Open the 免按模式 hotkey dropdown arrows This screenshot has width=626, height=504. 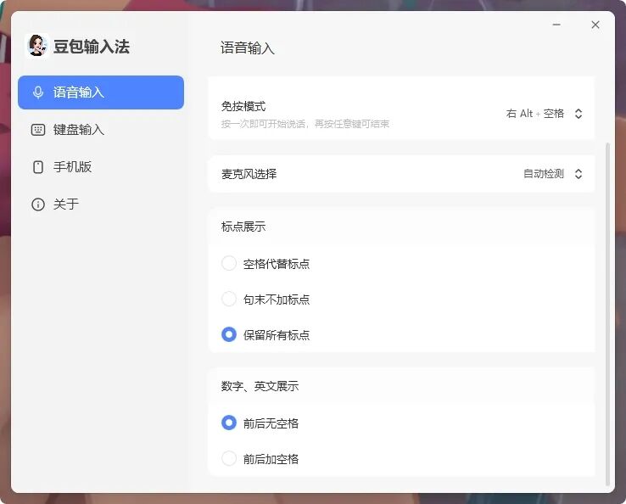[x=578, y=114]
